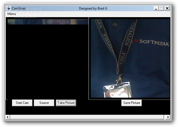Click the "CamSnap" title text
This screenshot has height=127, width=178.
(x=19, y=8)
